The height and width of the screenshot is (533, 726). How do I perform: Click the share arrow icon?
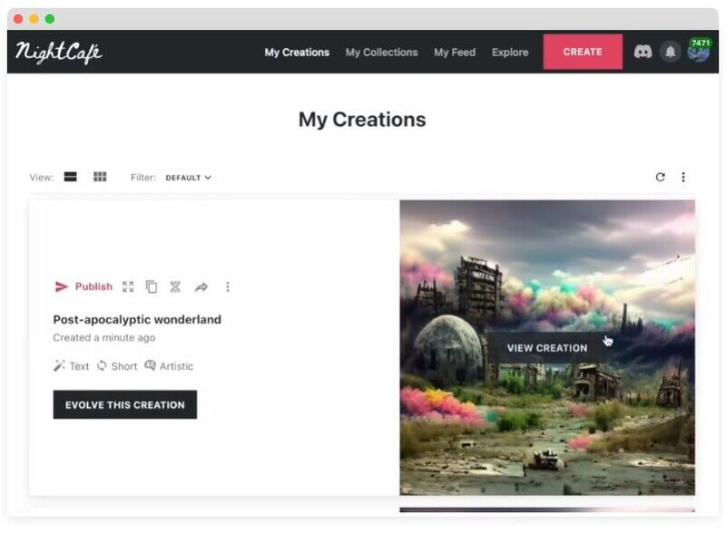tap(201, 286)
